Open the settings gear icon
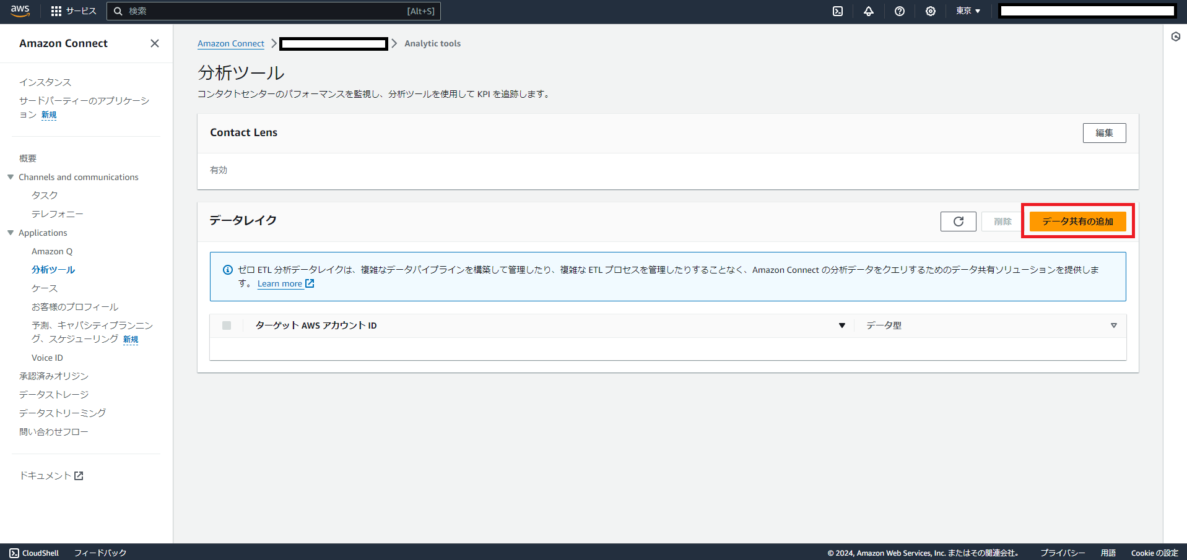 click(931, 11)
